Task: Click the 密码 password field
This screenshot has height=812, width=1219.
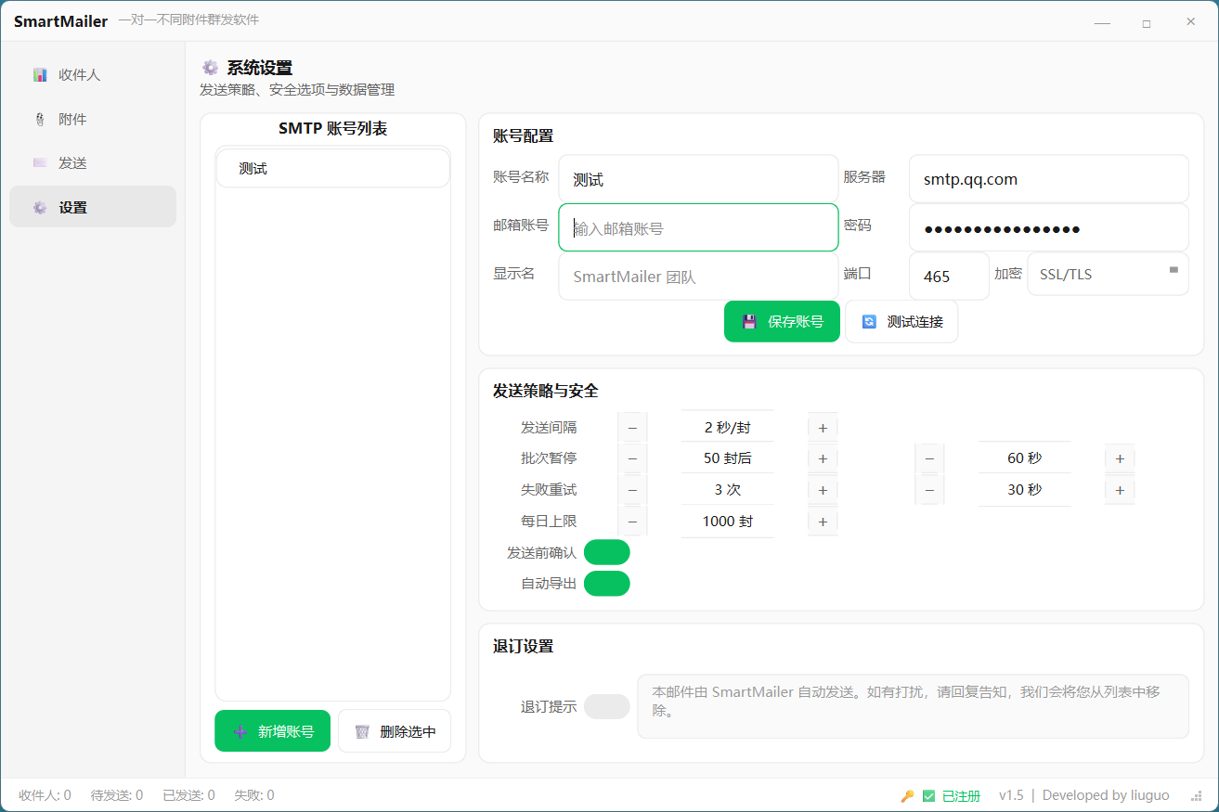Action: coord(1049,227)
